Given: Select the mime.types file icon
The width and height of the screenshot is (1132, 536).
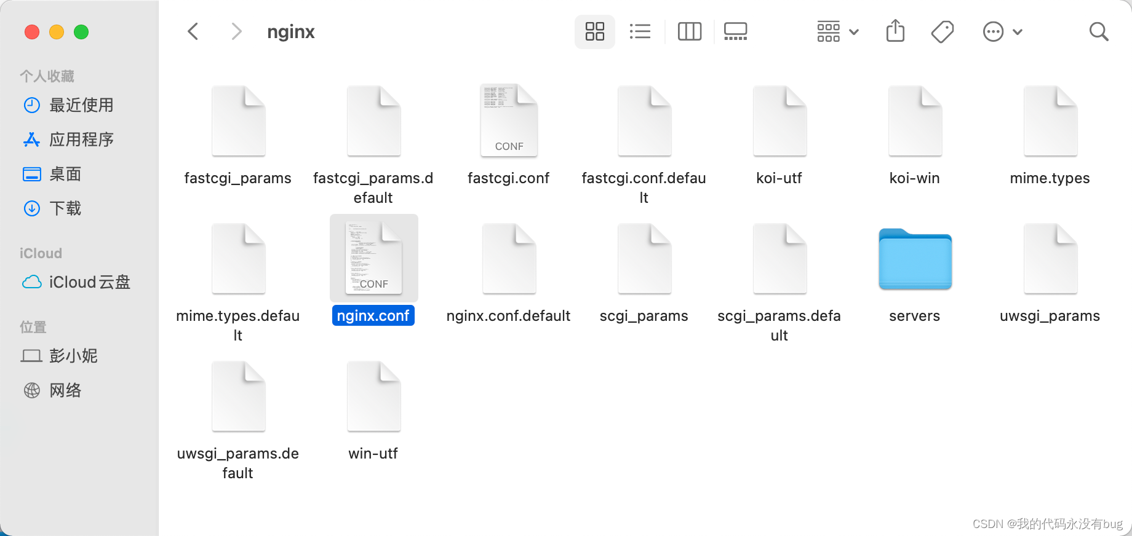Looking at the screenshot, I should pyautogui.click(x=1051, y=121).
